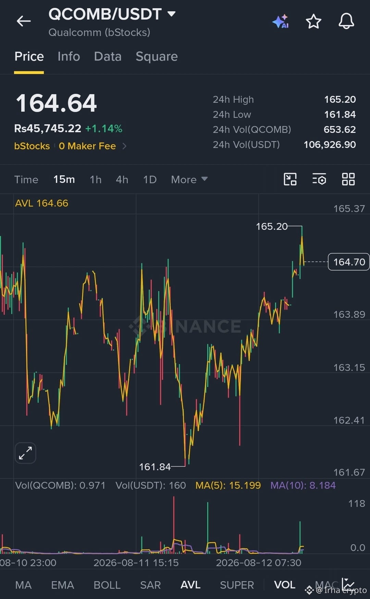Viewport: 370px width, 599px height.
Task: Open the AI assistant sparkle icon
Action: (x=281, y=21)
